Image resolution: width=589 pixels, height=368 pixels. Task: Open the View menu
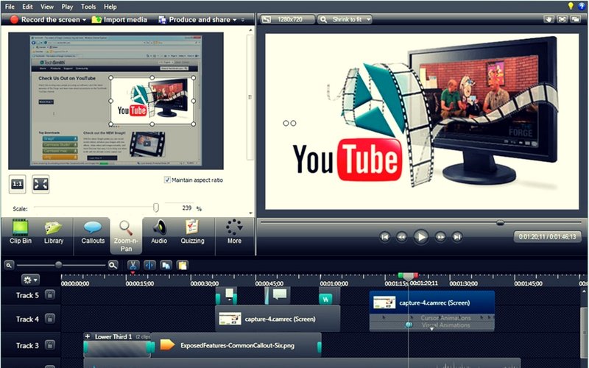(x=47, y=7)
